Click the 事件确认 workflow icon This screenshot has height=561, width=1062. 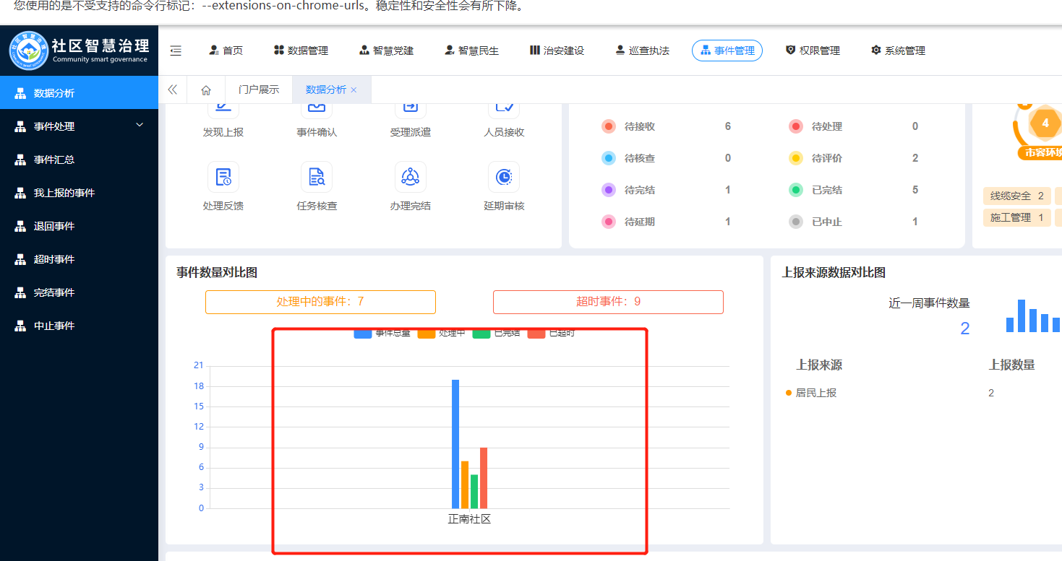click(317, 111)
